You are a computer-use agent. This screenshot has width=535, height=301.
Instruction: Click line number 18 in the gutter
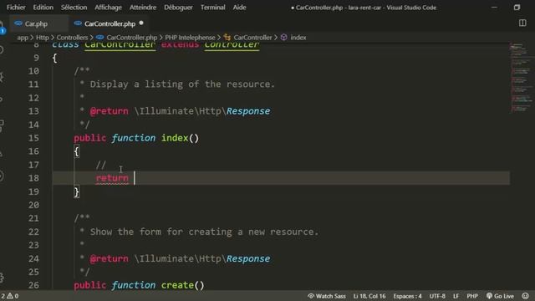coord(33,178)
